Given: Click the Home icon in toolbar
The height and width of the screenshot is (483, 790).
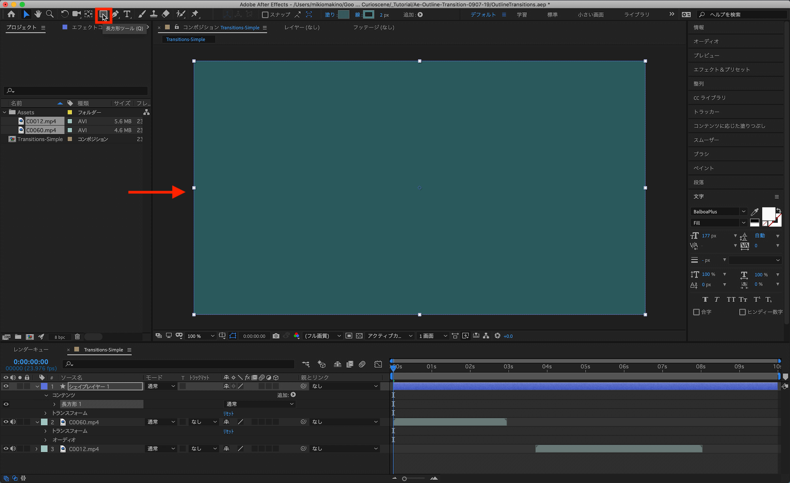Looking at the screenshot, I should (11, 14).
